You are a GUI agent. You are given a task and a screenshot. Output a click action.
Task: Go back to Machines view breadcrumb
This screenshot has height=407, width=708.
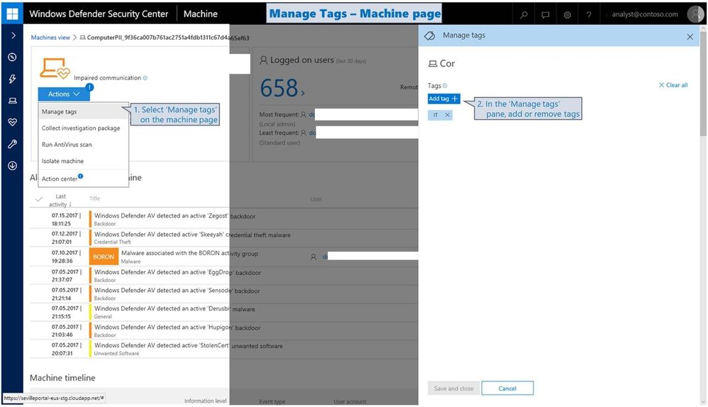50,38
